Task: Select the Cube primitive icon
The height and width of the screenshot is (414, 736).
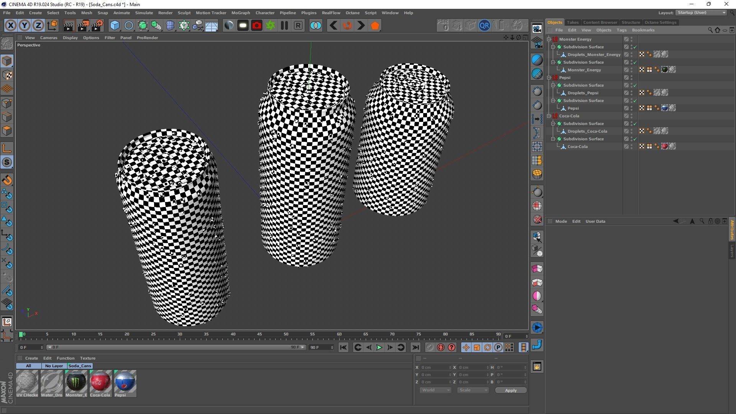Action: [115, 26]
